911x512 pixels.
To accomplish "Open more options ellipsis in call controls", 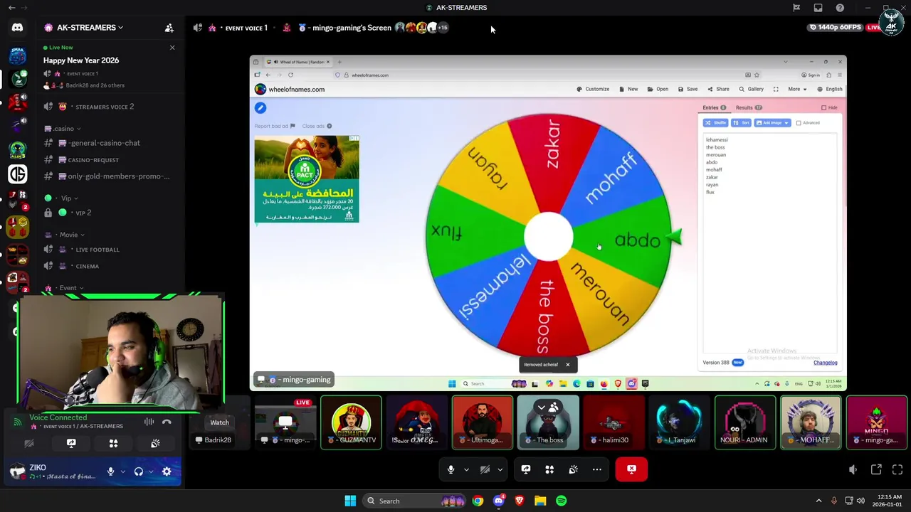I will [597, 469].
